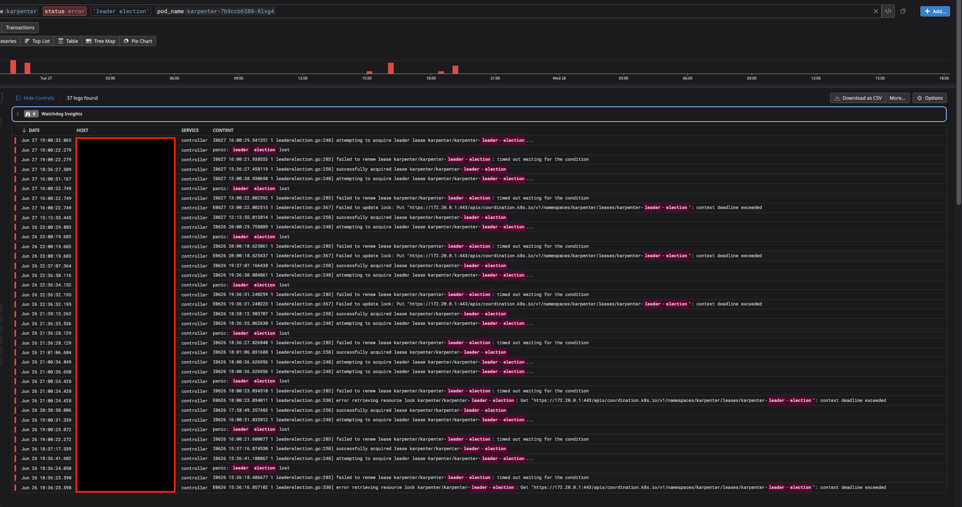
Task: Expand the Watchdog Insights panel
Action: coord(18,114)
